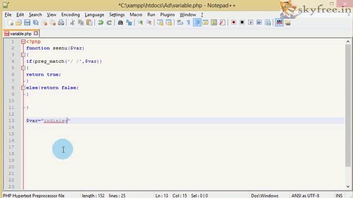Screen dimensions: 353x198
Task: Open the Edit menu
Action: point(20,15)
